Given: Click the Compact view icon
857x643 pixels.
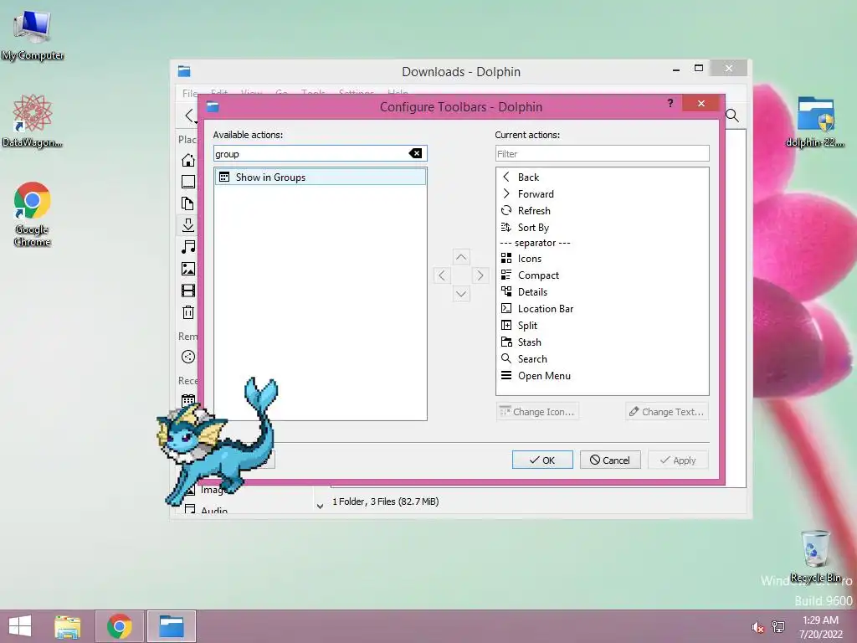Looking at the screenshot, I should [x=506, y=275].
